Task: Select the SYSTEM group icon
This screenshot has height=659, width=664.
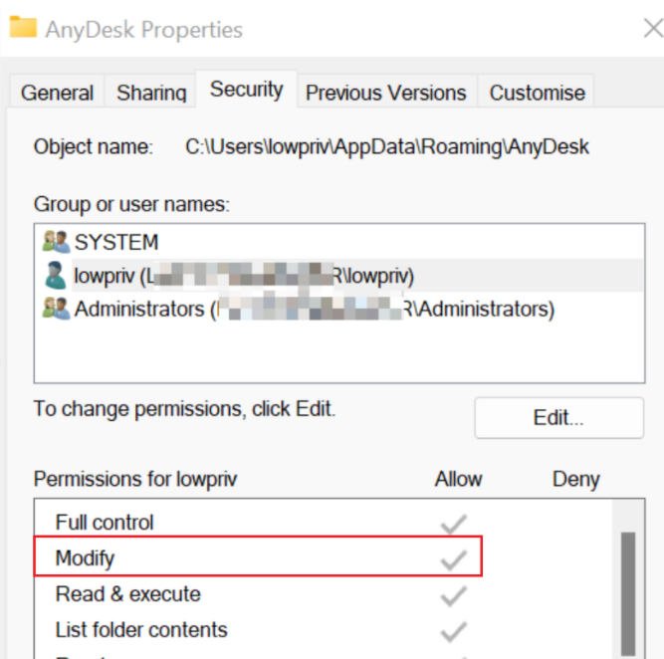Action: (x=55, y=242)
